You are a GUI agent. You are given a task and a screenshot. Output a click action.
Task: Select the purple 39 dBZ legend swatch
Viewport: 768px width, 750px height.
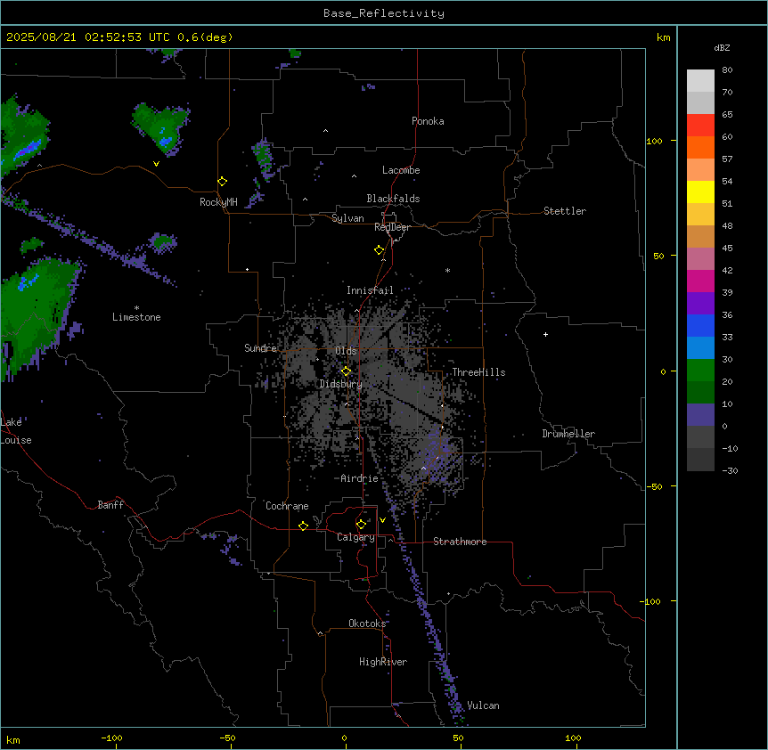click(x=700, y=303)
